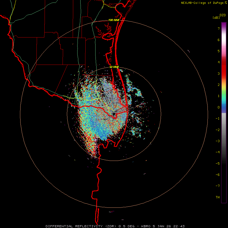
Task: Click the 6 value on color scale
Action: pos(219,40)
